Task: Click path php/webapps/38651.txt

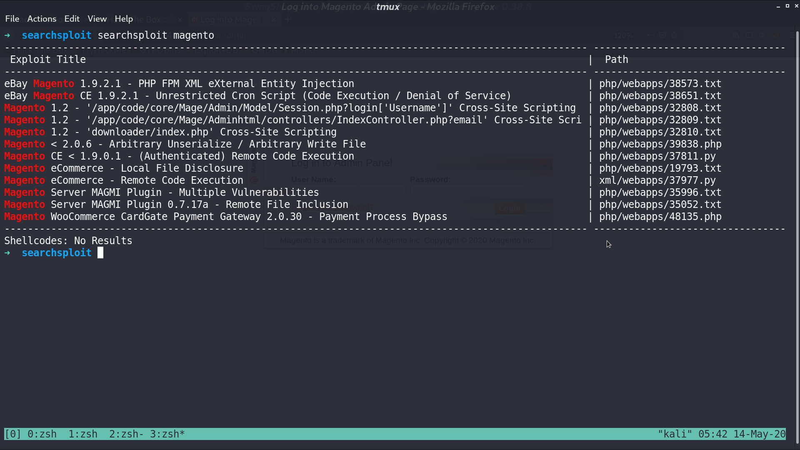Action: pyautogui.click(x=660, y=96)
